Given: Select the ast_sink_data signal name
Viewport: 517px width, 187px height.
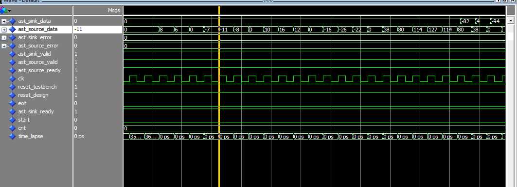Looking at the screenshot, I should click(x=35, y=21).
